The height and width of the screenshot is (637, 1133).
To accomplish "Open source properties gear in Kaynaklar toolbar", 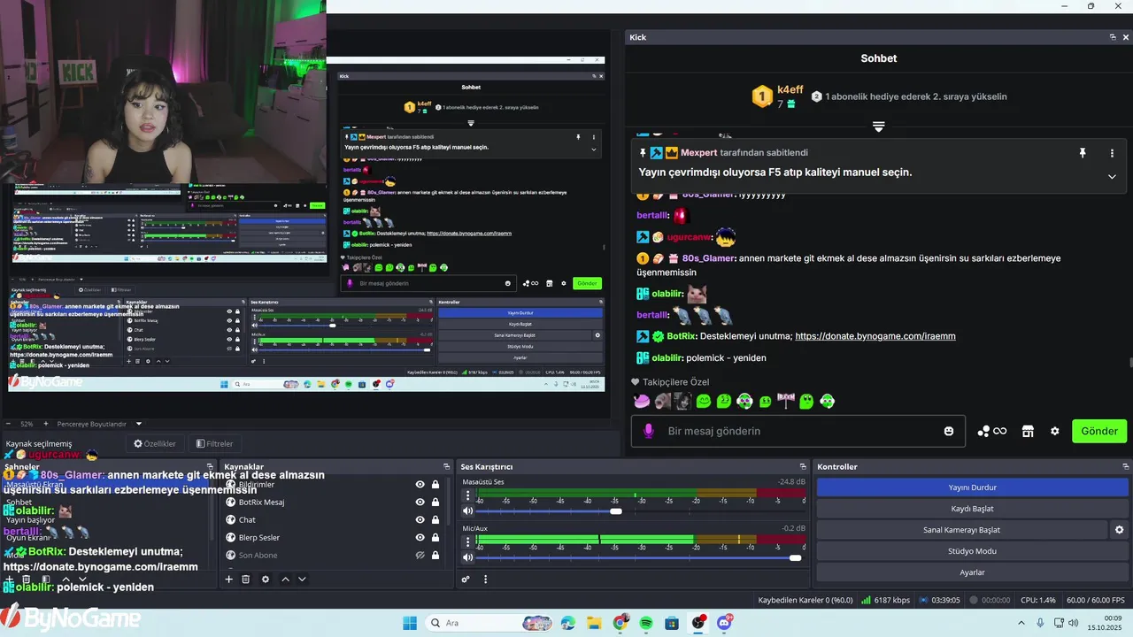I will point(266,579).
